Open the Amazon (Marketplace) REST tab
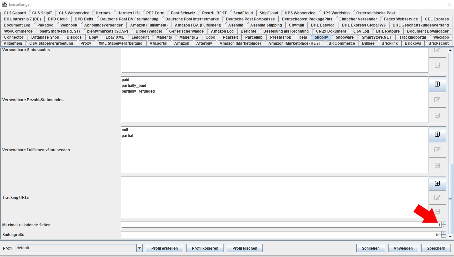The width and height of the screenshot is (454, 257). (x=295, y=43)
